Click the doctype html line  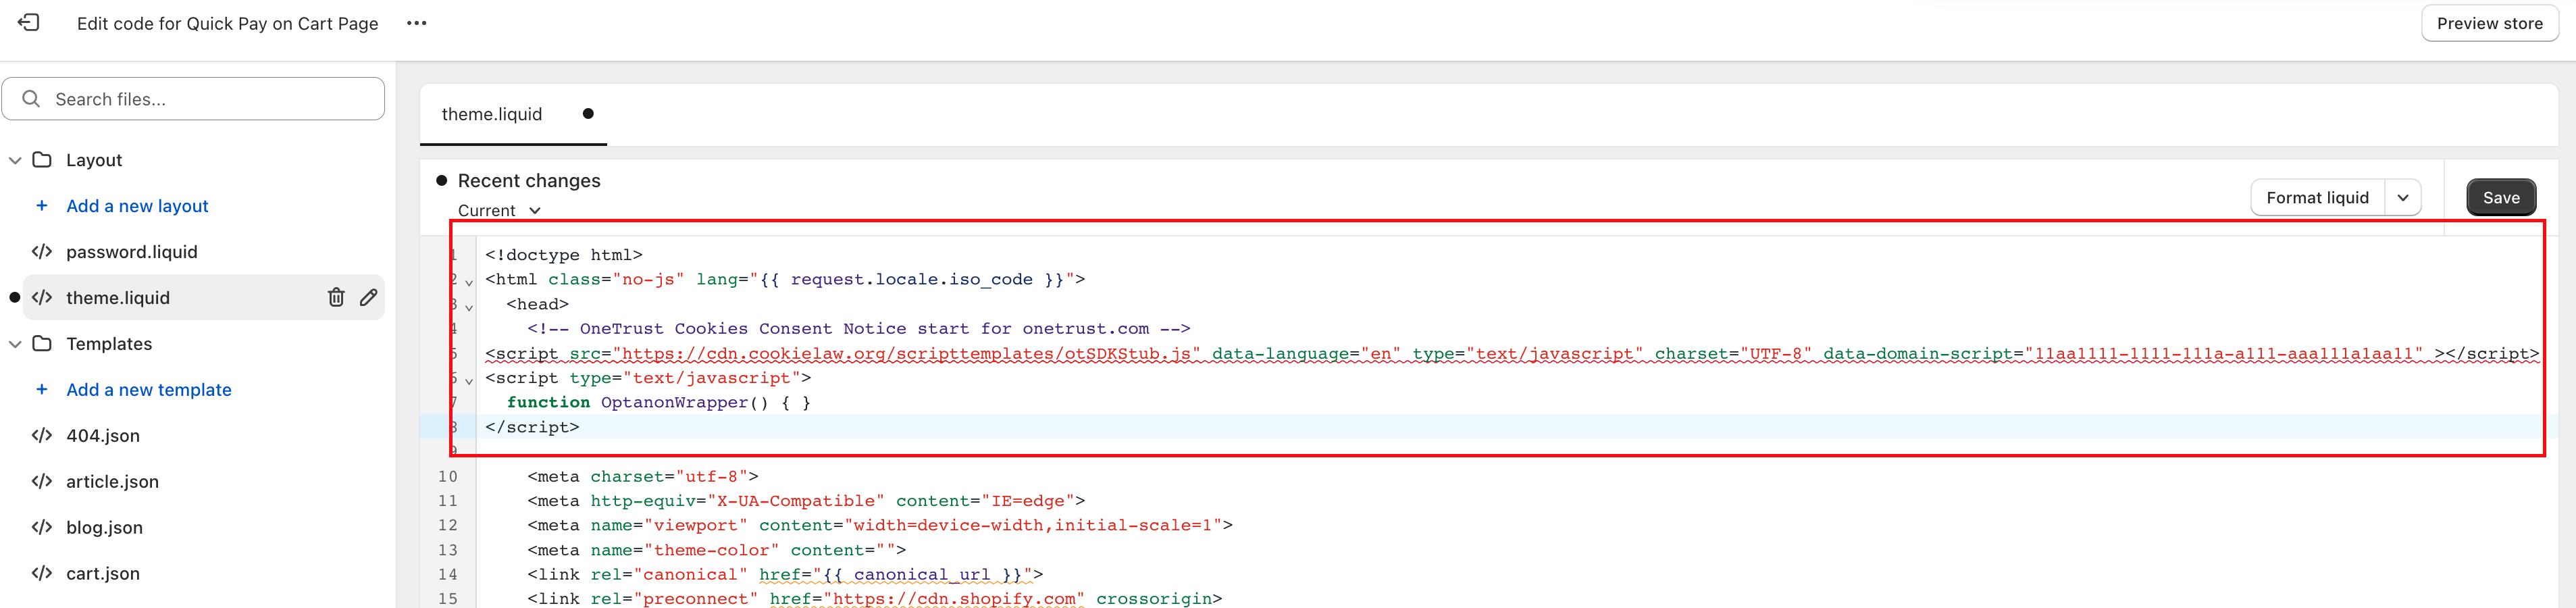coord(564,255)
